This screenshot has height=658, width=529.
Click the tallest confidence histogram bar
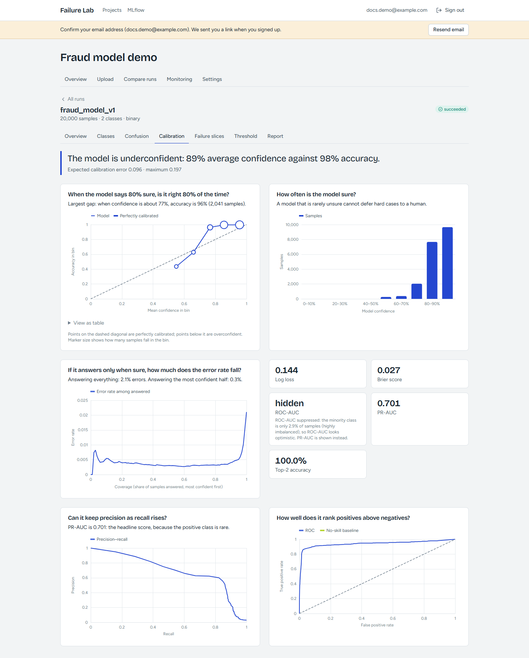tap(447, 263)
